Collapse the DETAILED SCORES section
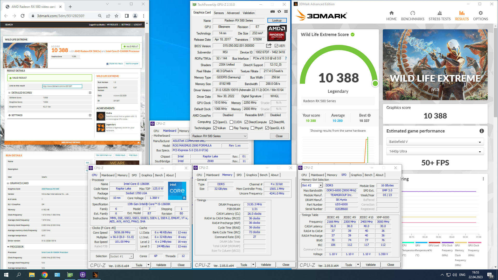The image size is (498, 280). (x=90, y=93)
